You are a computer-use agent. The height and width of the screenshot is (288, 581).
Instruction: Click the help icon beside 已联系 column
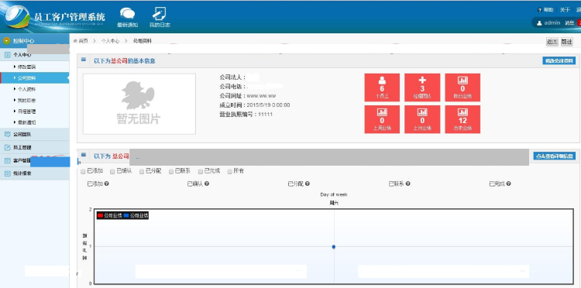pyautogui.click(x=408, y=183)
